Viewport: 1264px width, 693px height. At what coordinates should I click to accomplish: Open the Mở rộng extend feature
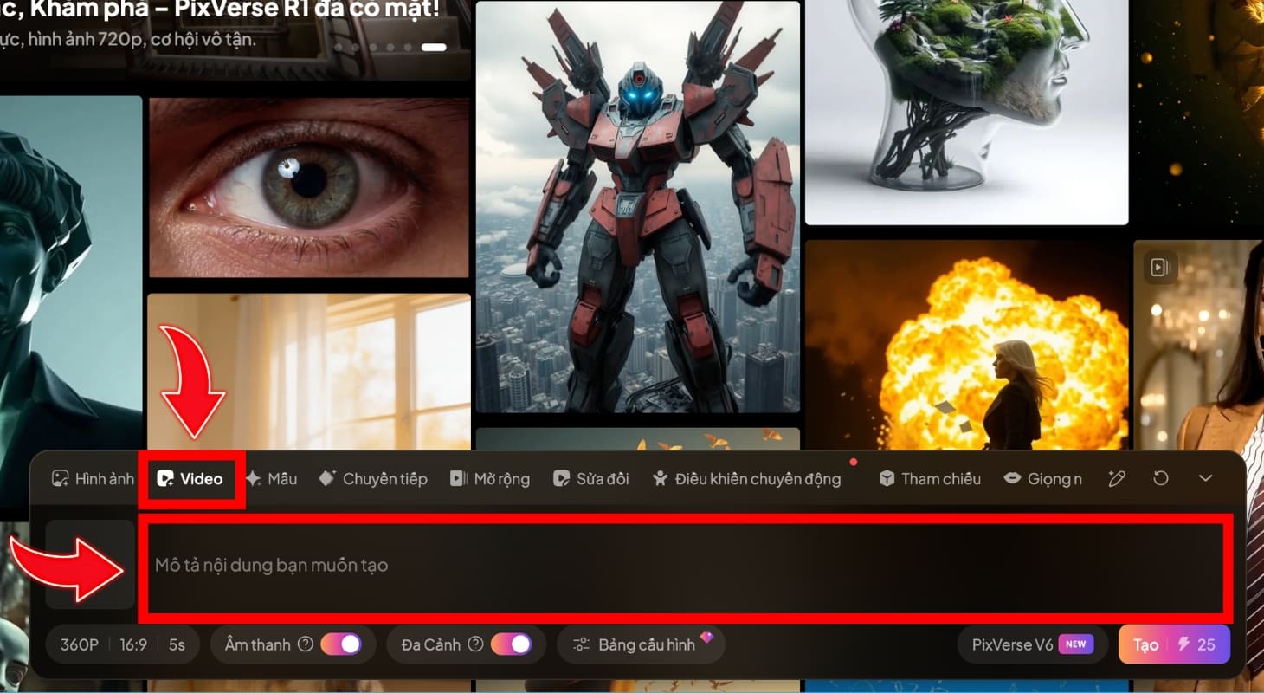(489, 478)
